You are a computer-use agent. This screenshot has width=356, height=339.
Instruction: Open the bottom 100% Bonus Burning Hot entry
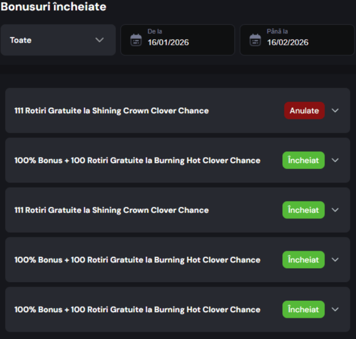[x=177, y=310]
